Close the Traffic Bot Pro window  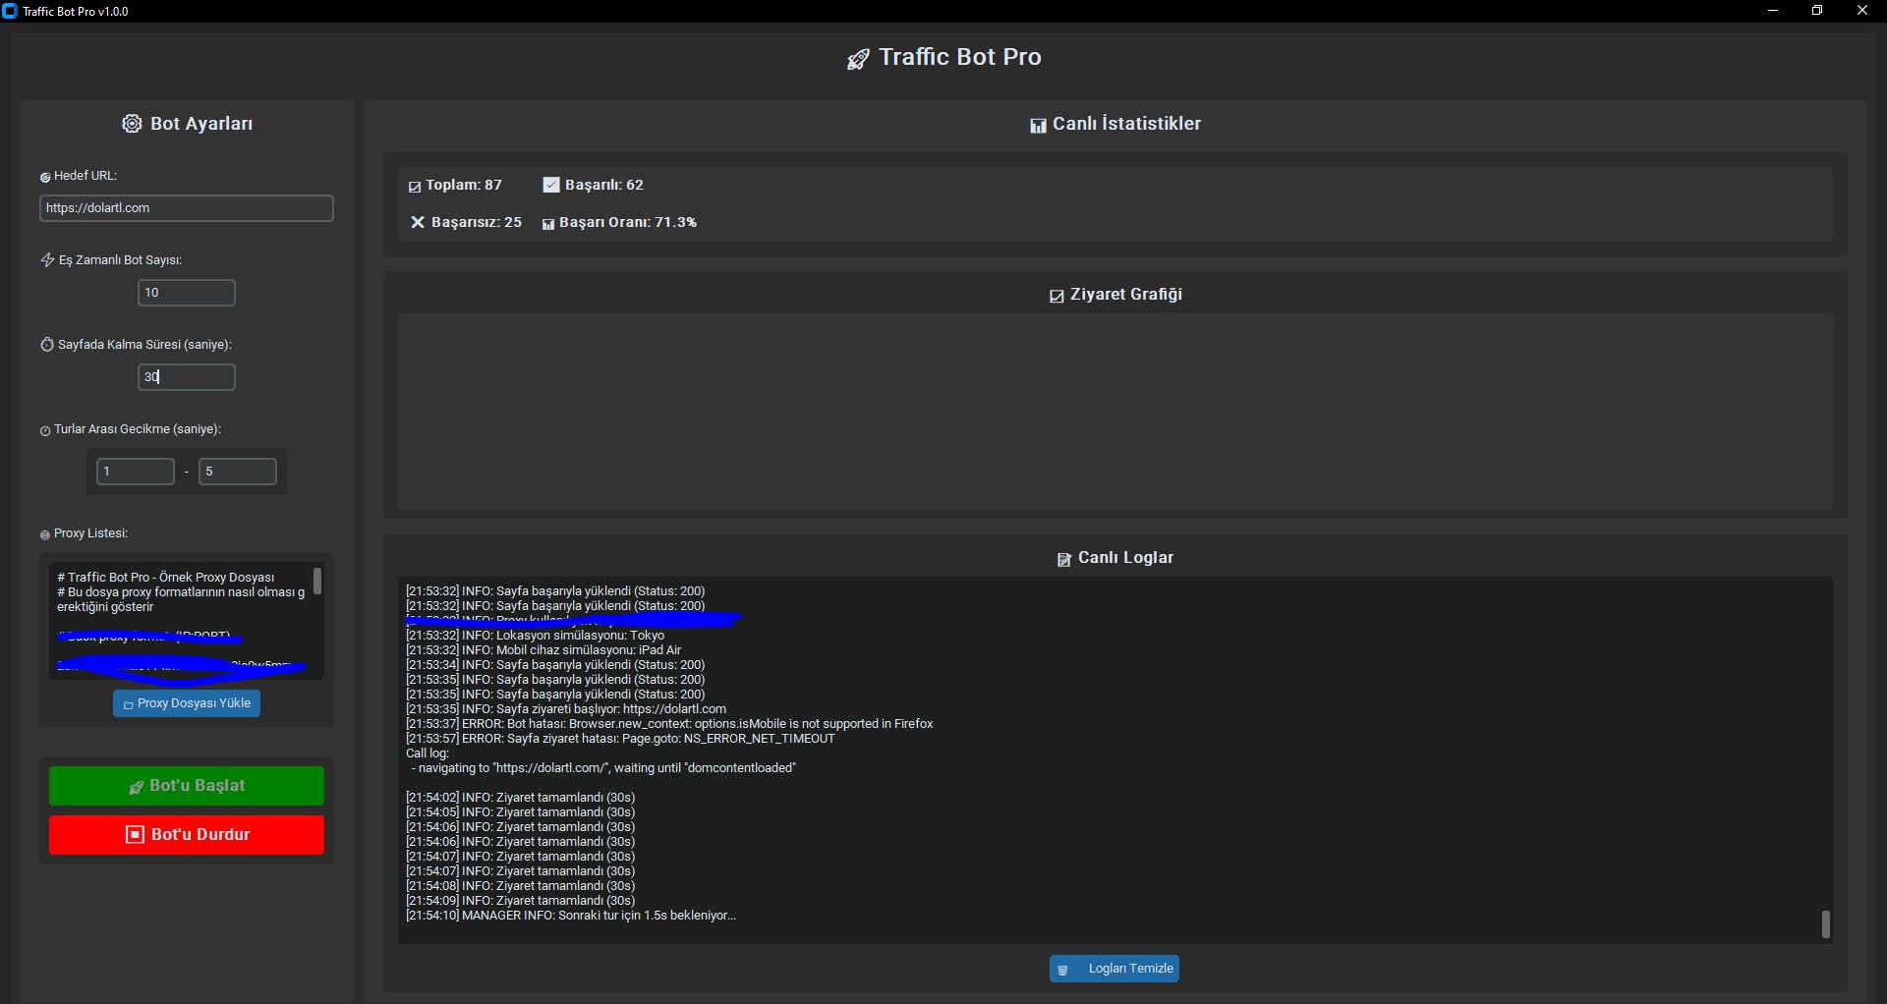click(1862, 11)
